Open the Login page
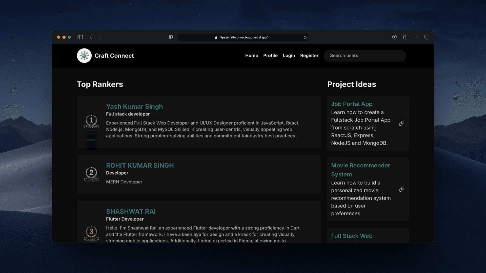Screen dimensions: 486x273 [289, 56]
